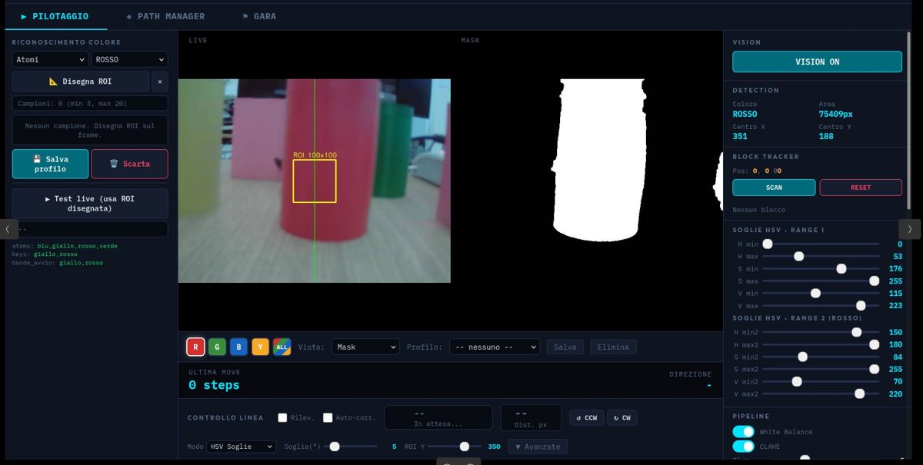Viewport: 923px width, 465px height.
Task: Adjust the H max2 slider
Action: (821, 344)
